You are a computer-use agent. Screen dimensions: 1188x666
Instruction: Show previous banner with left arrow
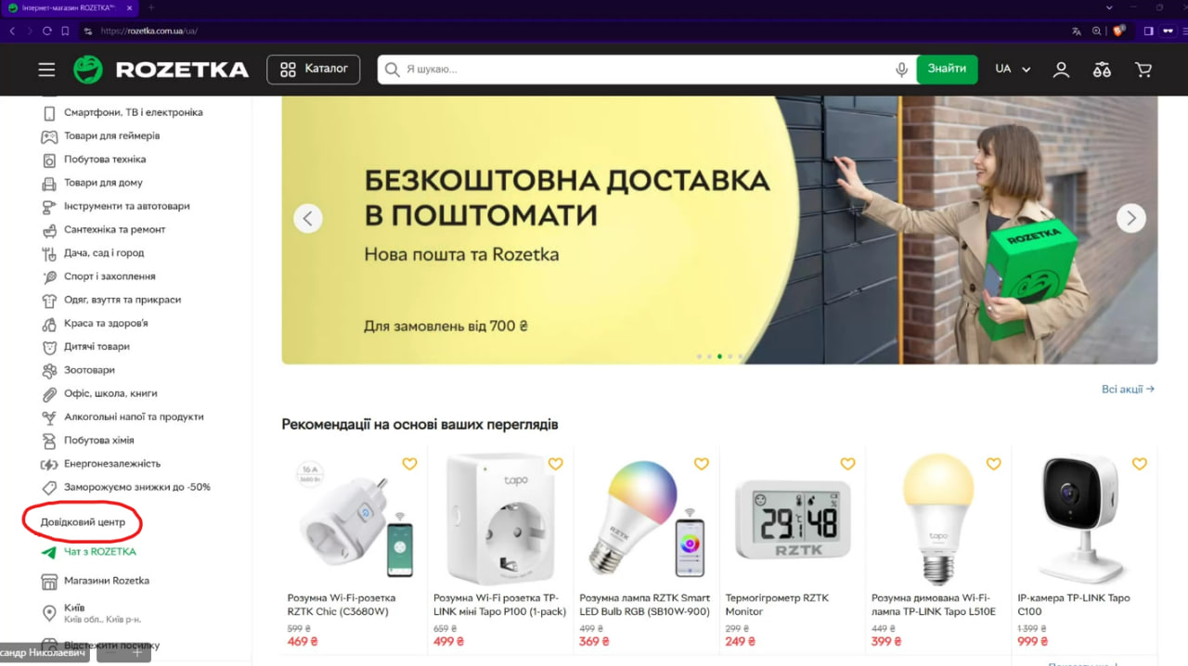[308, 218]
